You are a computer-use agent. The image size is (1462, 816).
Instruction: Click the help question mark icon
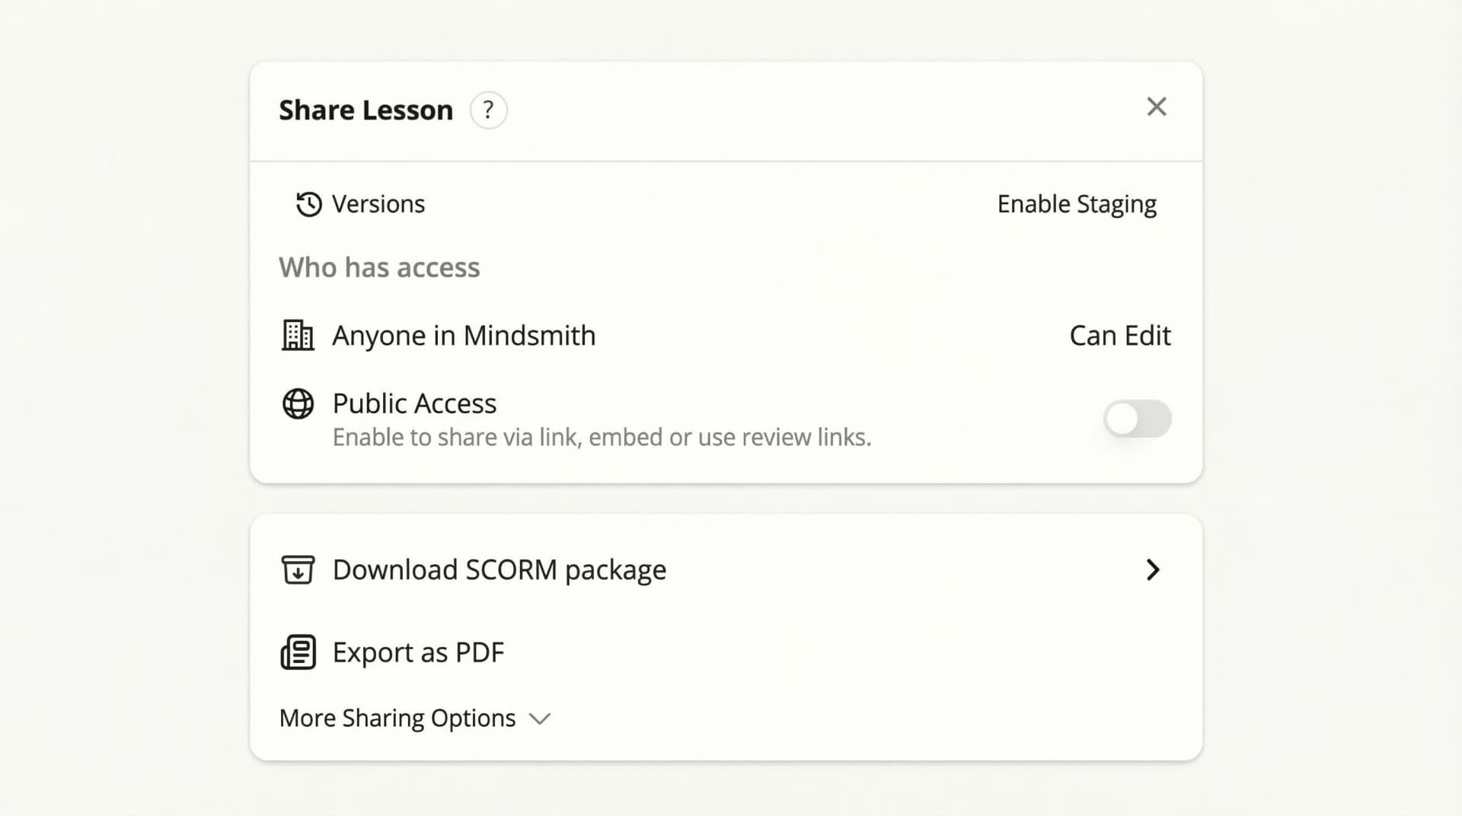click(488, 110)
